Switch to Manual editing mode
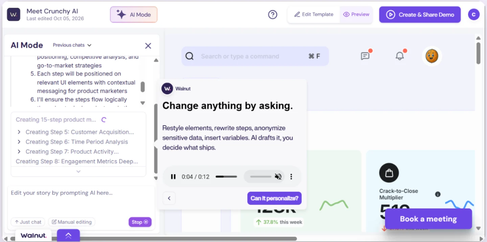Screen dimensions: 487x242 point(72,222)
